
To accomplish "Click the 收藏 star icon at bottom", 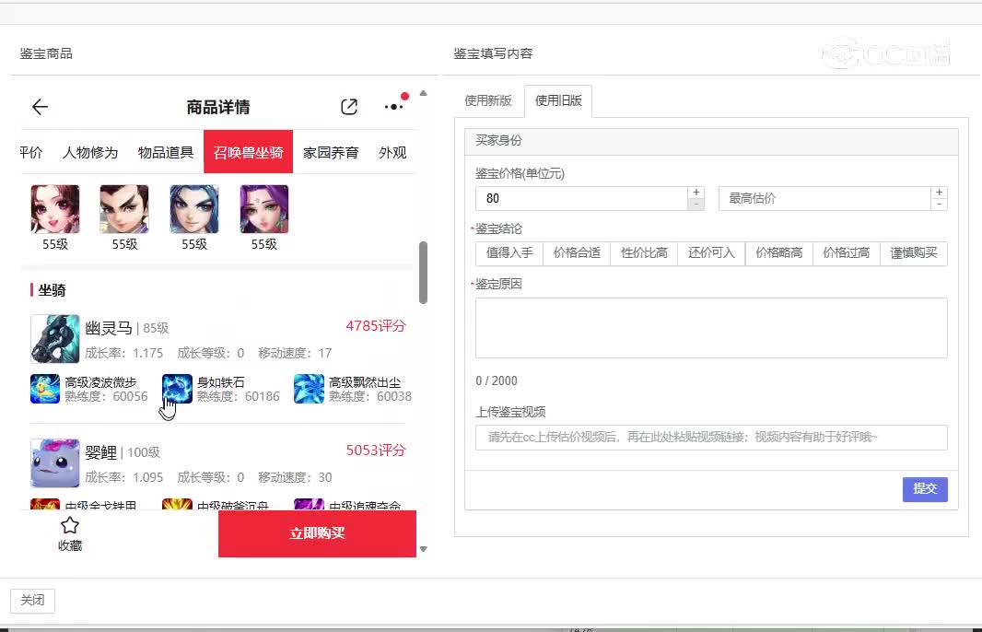I will [x=69, y=526].
